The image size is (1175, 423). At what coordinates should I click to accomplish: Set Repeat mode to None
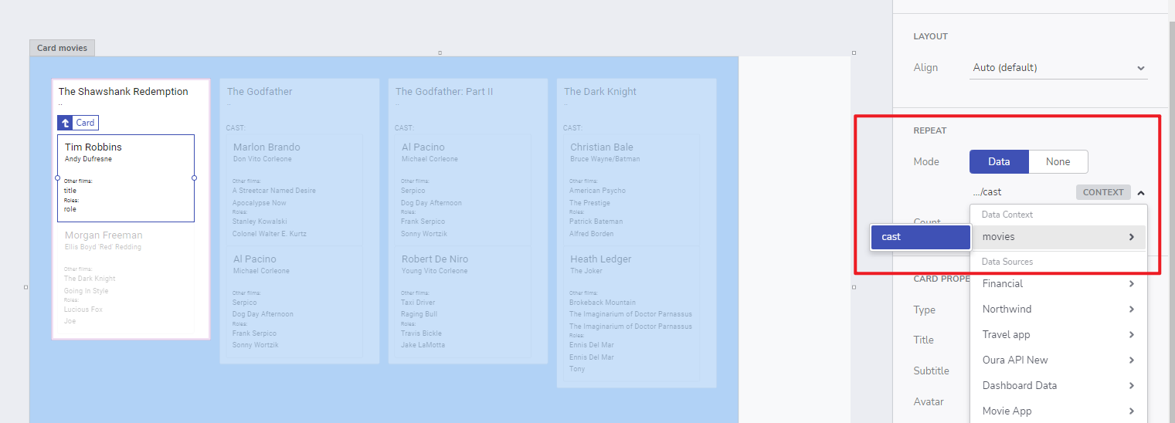click(x=1058, y=162)
